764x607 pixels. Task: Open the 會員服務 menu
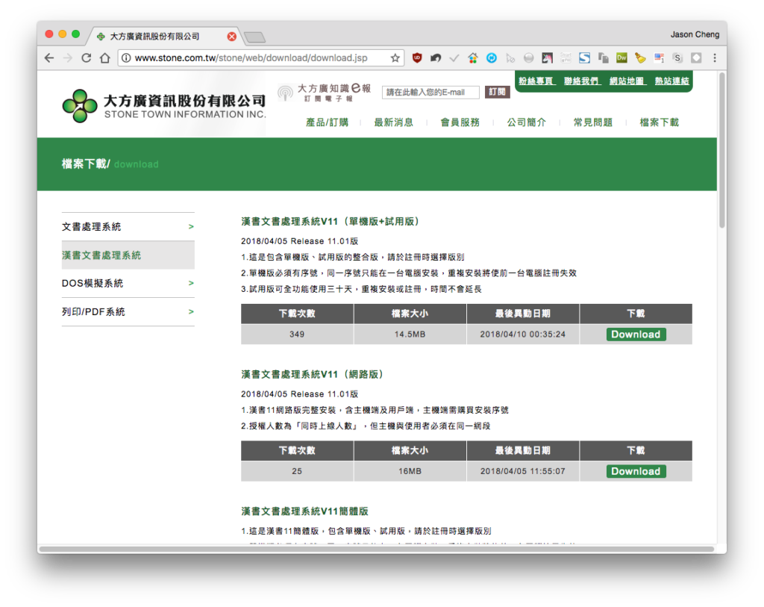tap(460, 122)
